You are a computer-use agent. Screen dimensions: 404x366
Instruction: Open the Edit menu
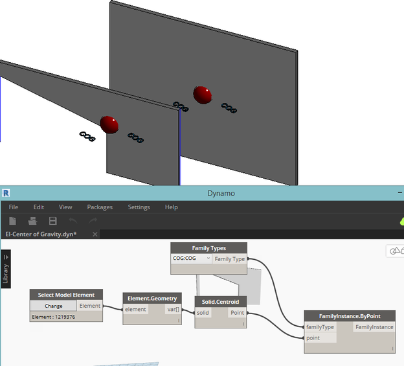[39, 207]
